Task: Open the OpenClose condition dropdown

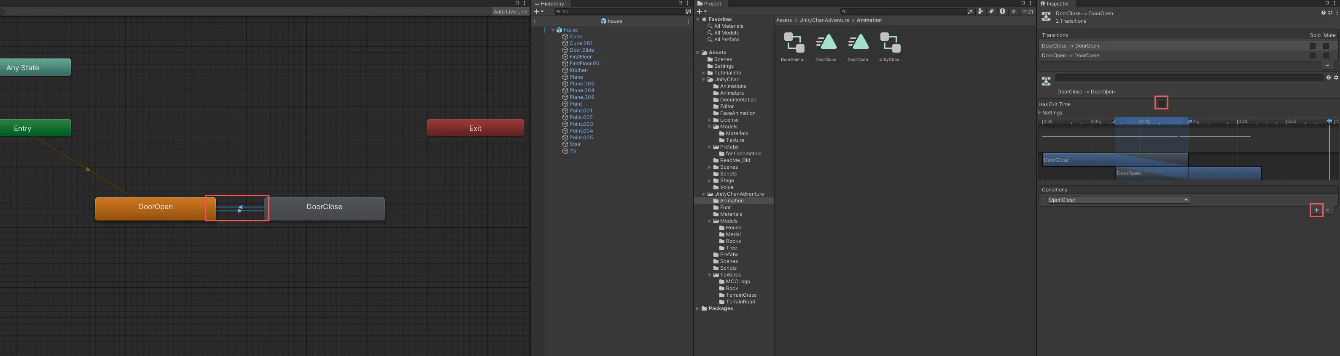Action: tap(1118, 200)
